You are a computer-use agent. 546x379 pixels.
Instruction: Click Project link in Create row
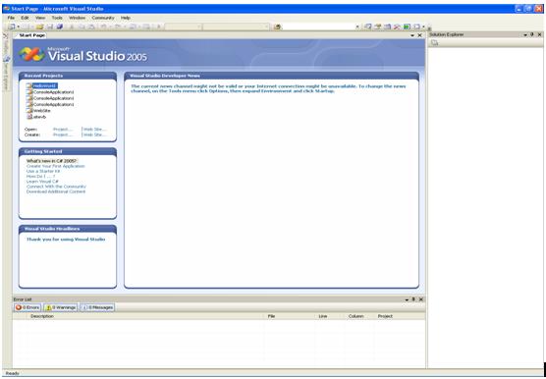pos(63,135)
